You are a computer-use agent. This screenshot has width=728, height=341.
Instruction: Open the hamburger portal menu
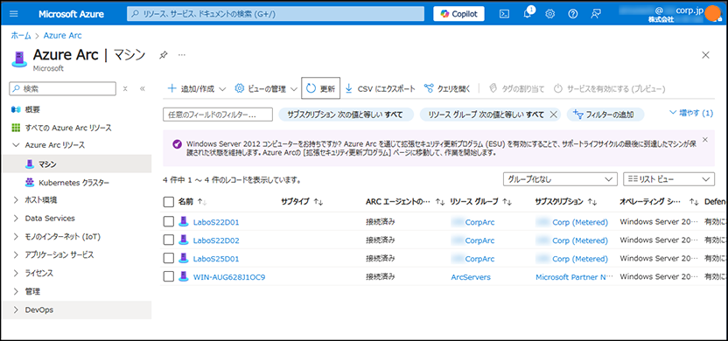(14, 14)
